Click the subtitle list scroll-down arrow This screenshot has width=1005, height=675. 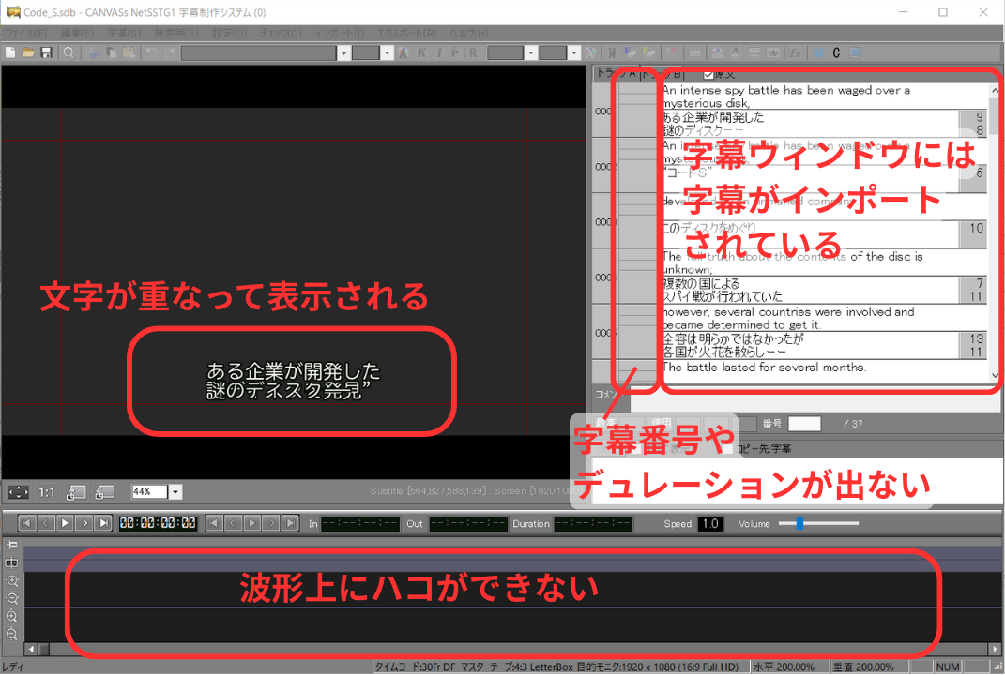pos(995,376)
